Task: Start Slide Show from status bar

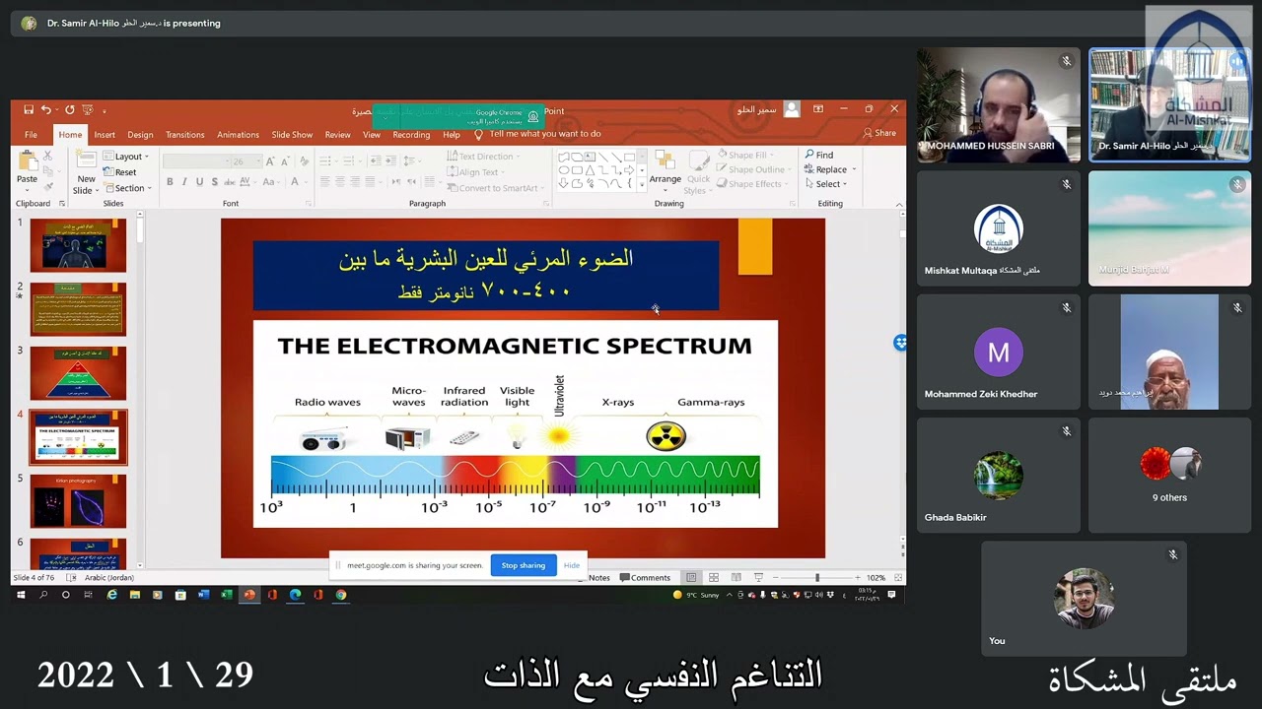Action: click(x=758, y=578)
